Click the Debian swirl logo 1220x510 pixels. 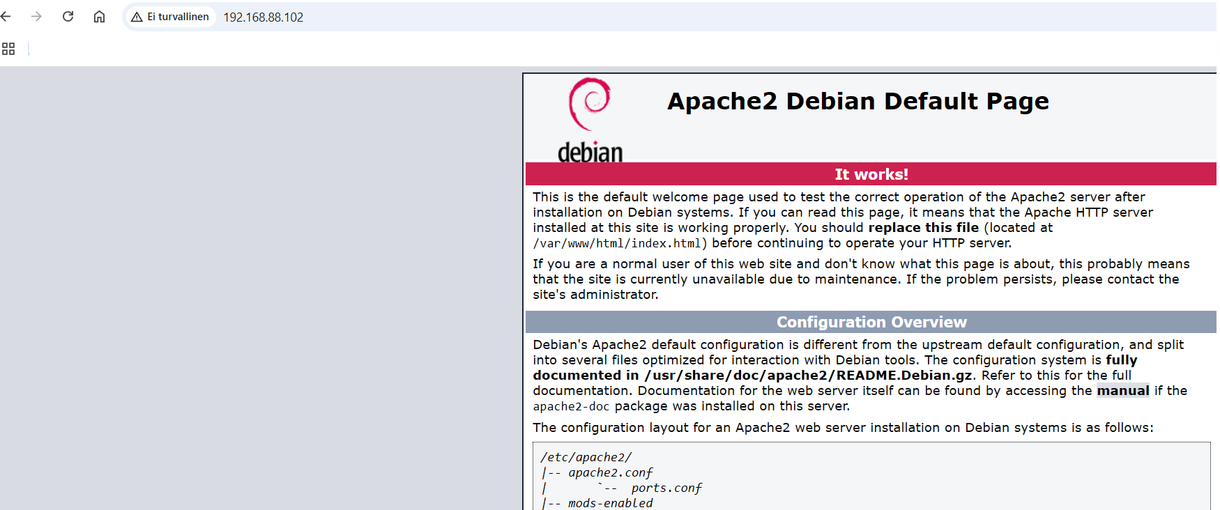click(589, 104)
